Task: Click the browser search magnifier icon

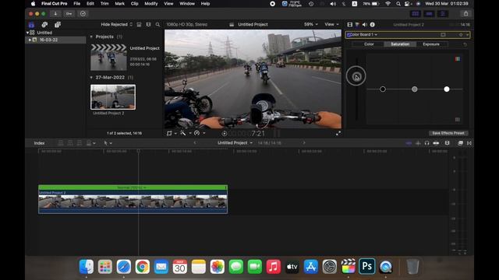Action: tap(157, 24)
